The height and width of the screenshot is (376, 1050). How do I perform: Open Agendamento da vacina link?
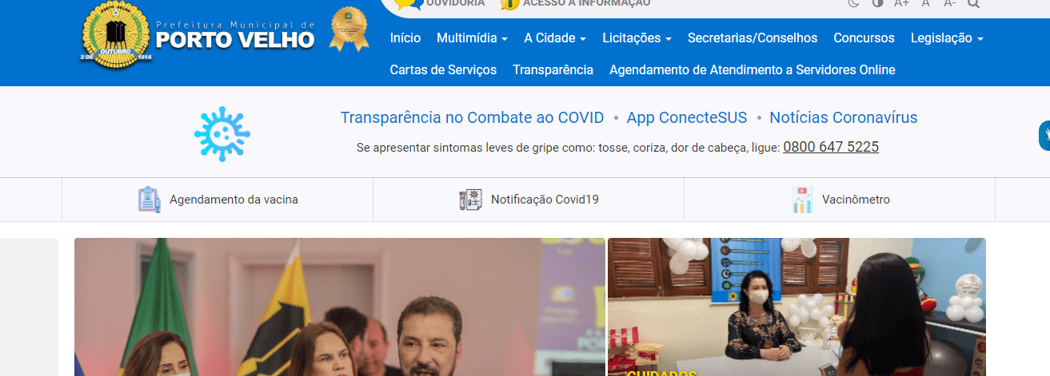coord(234,200)
